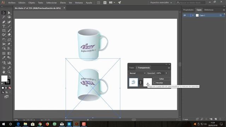Open the Capas panel options menu

tap(224, 10)
